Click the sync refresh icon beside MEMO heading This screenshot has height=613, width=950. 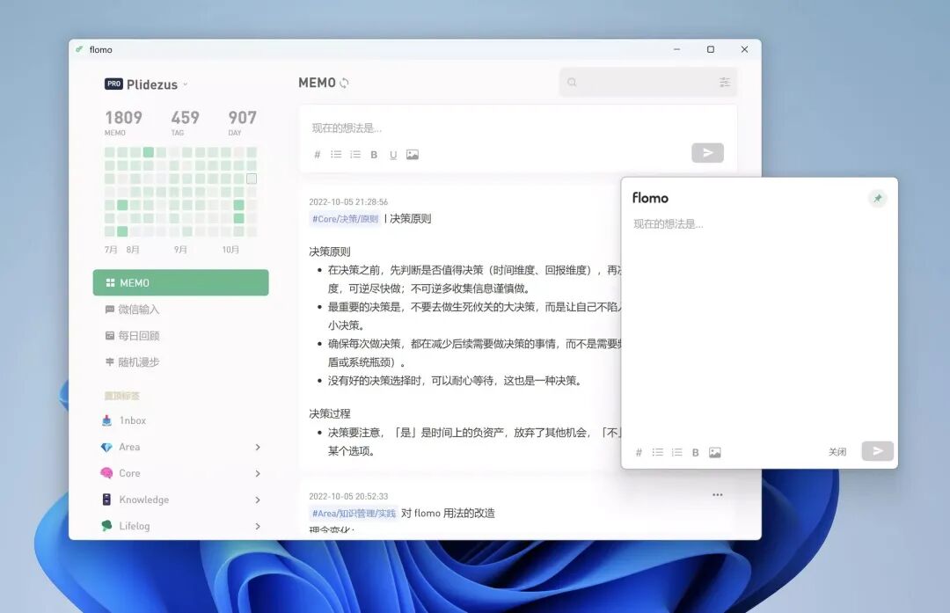(344, 83)
